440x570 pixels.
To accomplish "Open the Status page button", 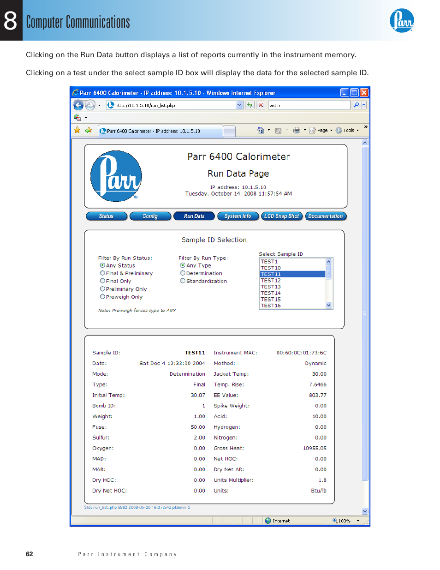I will pyautogui.click(x=107, y=216).
